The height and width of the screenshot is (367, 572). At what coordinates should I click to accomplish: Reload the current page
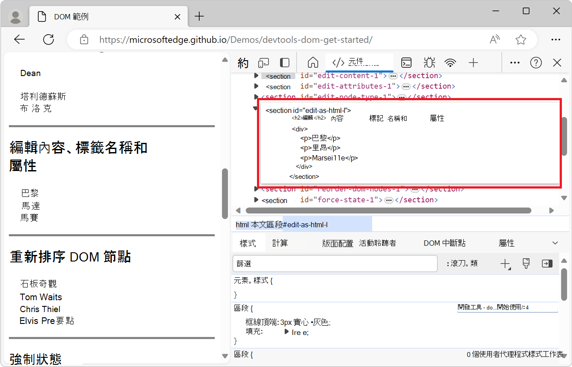click(48, 40)
